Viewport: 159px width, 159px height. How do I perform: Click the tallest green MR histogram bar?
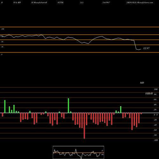click(x=68, y=106)
